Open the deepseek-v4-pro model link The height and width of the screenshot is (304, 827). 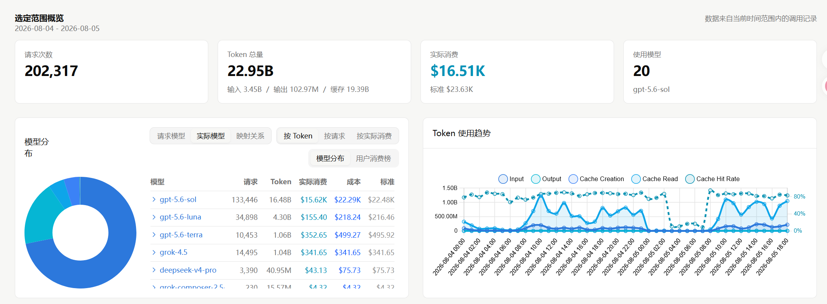point(188,270)
